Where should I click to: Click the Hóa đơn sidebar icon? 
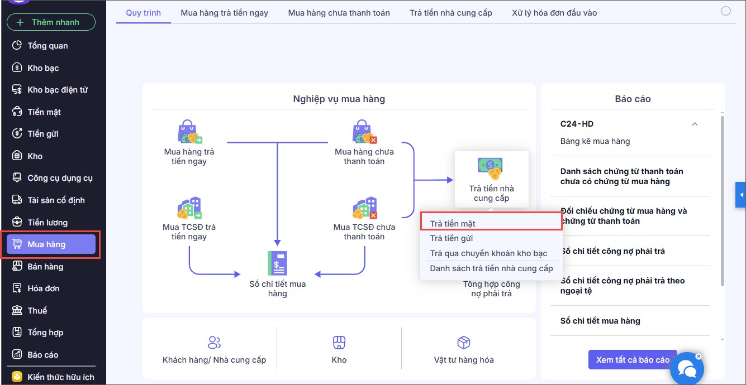coord(17,288)
